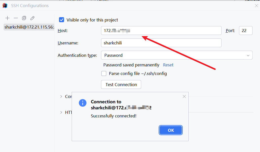Enable Parse config file ~/.ssh/config checkbox
The height and width of the screenshot is (152, 260).
[x=104, y=73]
